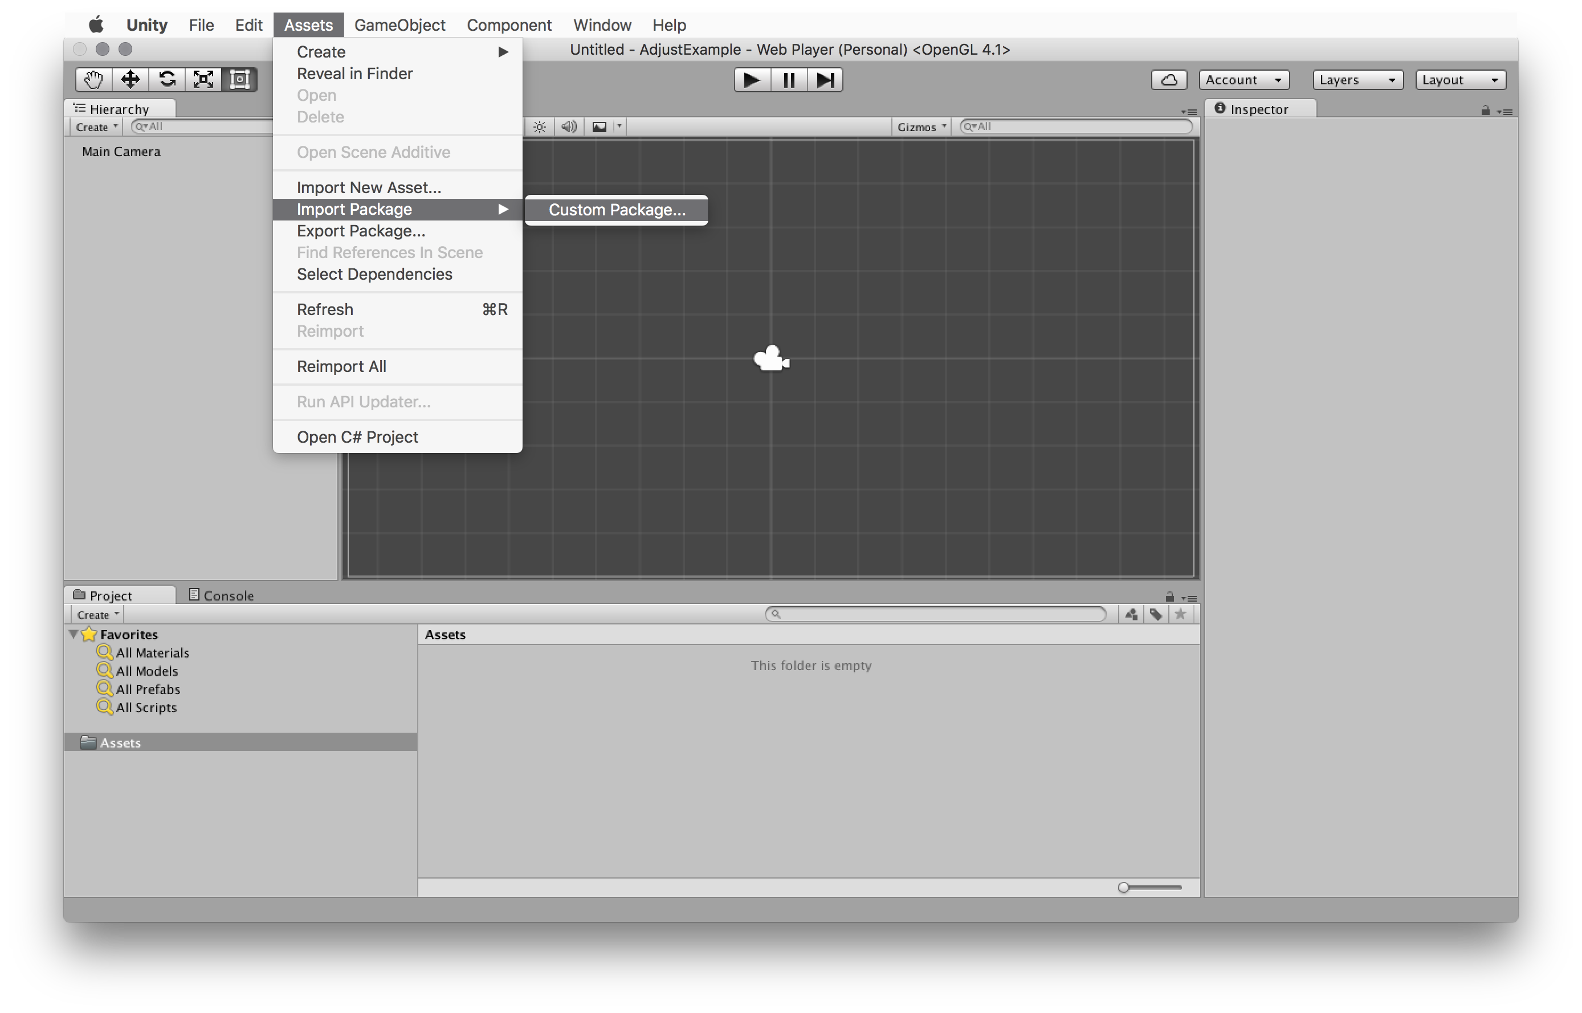The width and height of the screenshot is (1582, 1013).
Task: Click Export Package... menu entry
Action: 361,231
